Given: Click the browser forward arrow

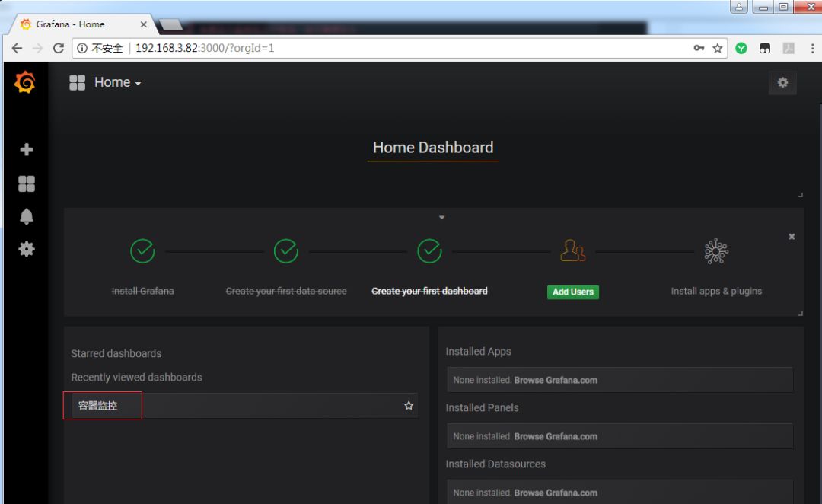Looking at the screenshot, I should [37, 48].
